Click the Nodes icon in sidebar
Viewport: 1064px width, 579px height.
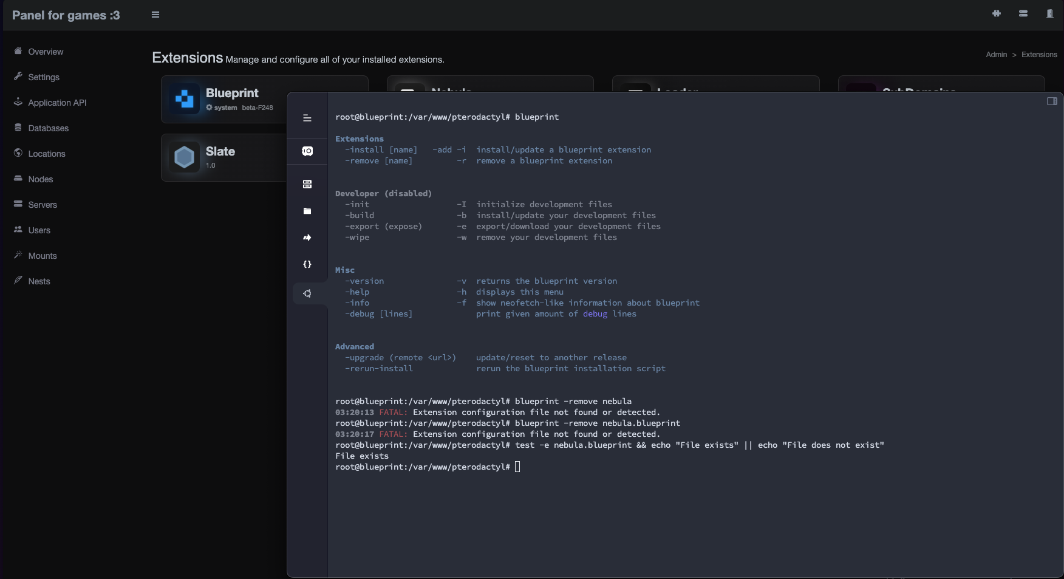[18, 179]
